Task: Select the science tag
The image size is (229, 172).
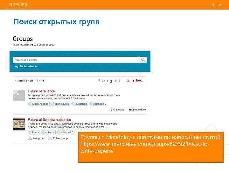Action: coord(49,132)
